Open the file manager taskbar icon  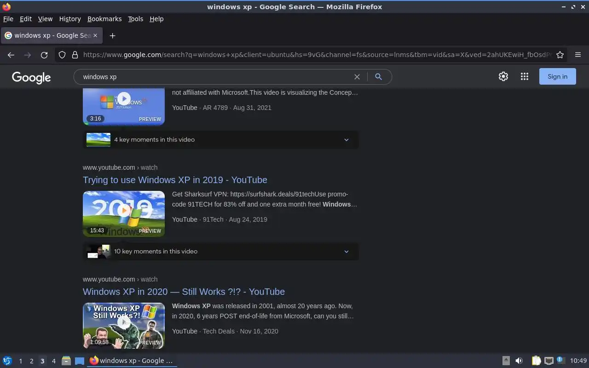(x=66, y=361)
